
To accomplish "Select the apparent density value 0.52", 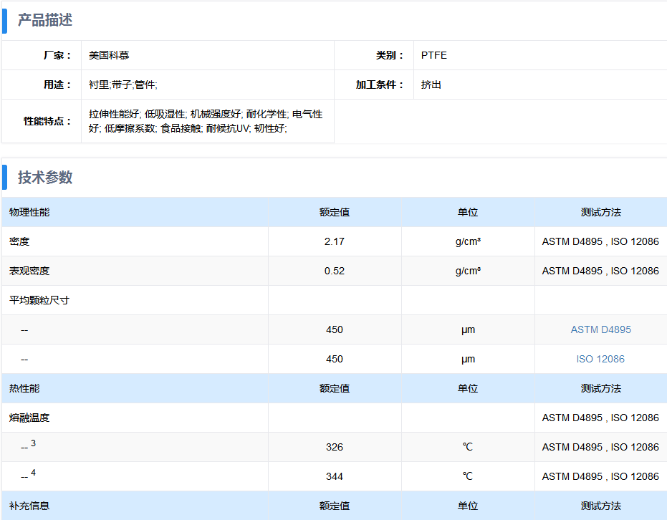I will coord(334,271).
